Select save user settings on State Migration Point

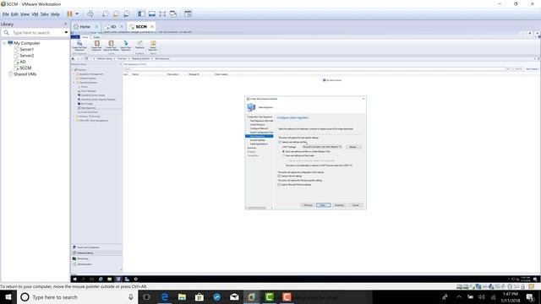(284, 152)
